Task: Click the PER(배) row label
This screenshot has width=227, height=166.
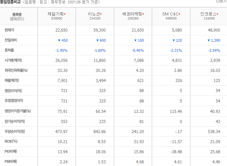Action: click(x=11, y=151)
